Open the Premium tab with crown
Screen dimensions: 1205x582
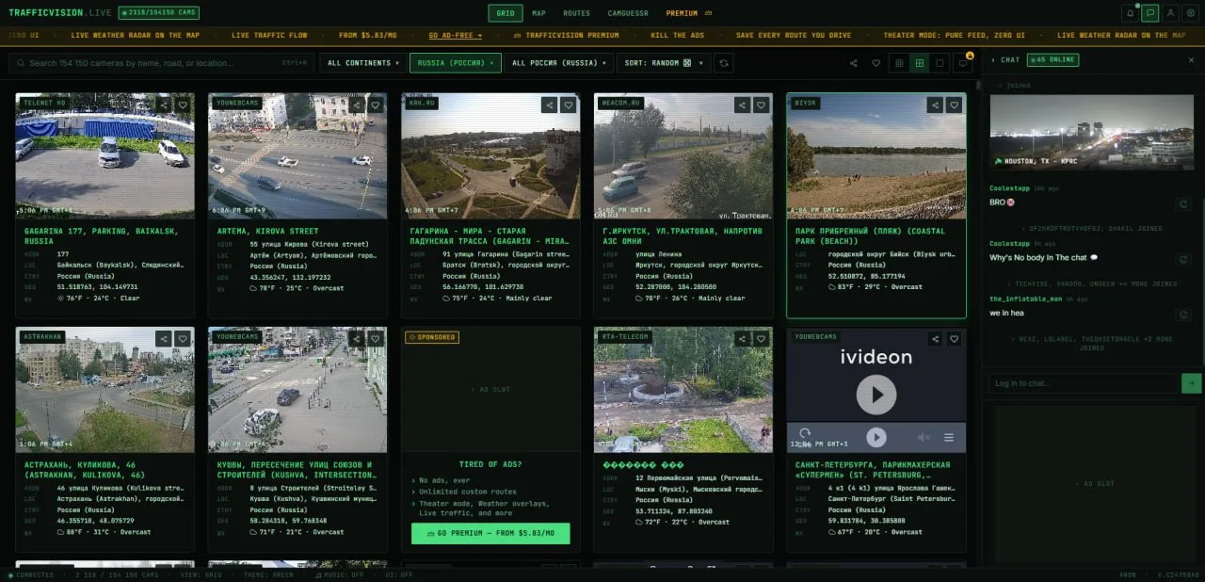[689, 13]
